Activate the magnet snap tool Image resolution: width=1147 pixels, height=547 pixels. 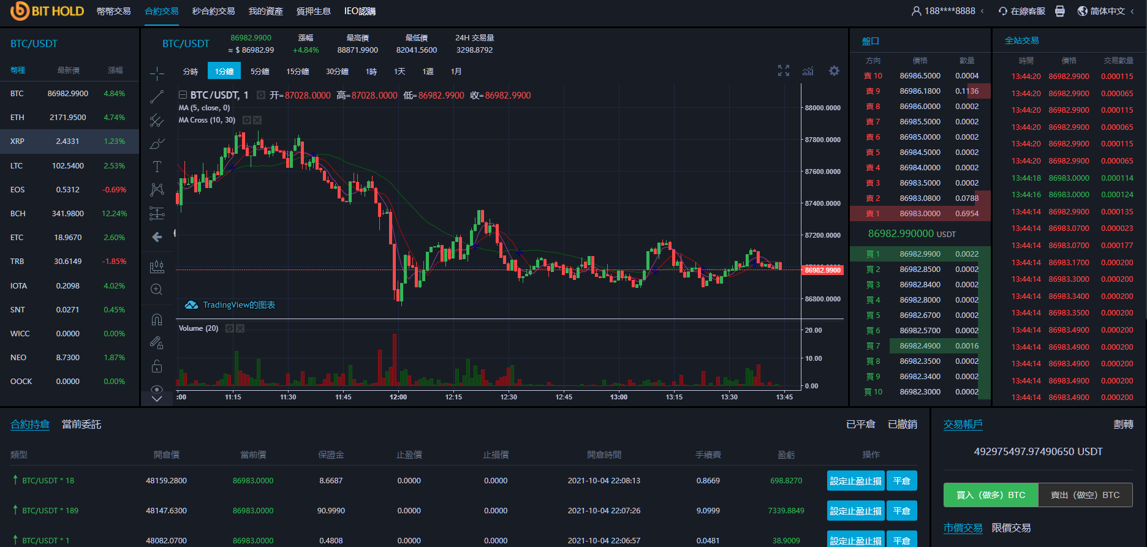[157, 319]
